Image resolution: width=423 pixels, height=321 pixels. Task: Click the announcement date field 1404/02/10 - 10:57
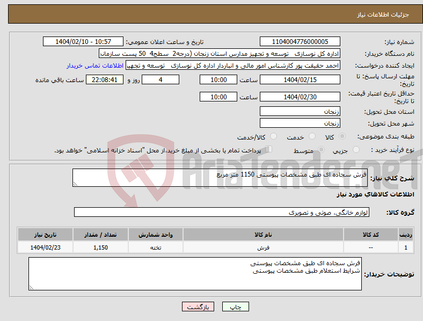tap(83, 41)
